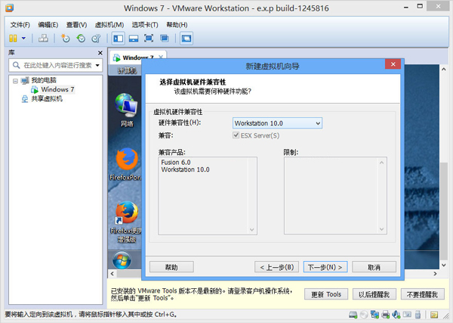Click the VM view scroll-up arrow
The height and width of the screenshot is (323, 453).
click(x=443, y=70)
